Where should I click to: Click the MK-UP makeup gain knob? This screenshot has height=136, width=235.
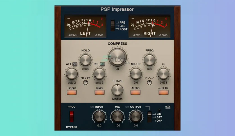tap(136, 74)
